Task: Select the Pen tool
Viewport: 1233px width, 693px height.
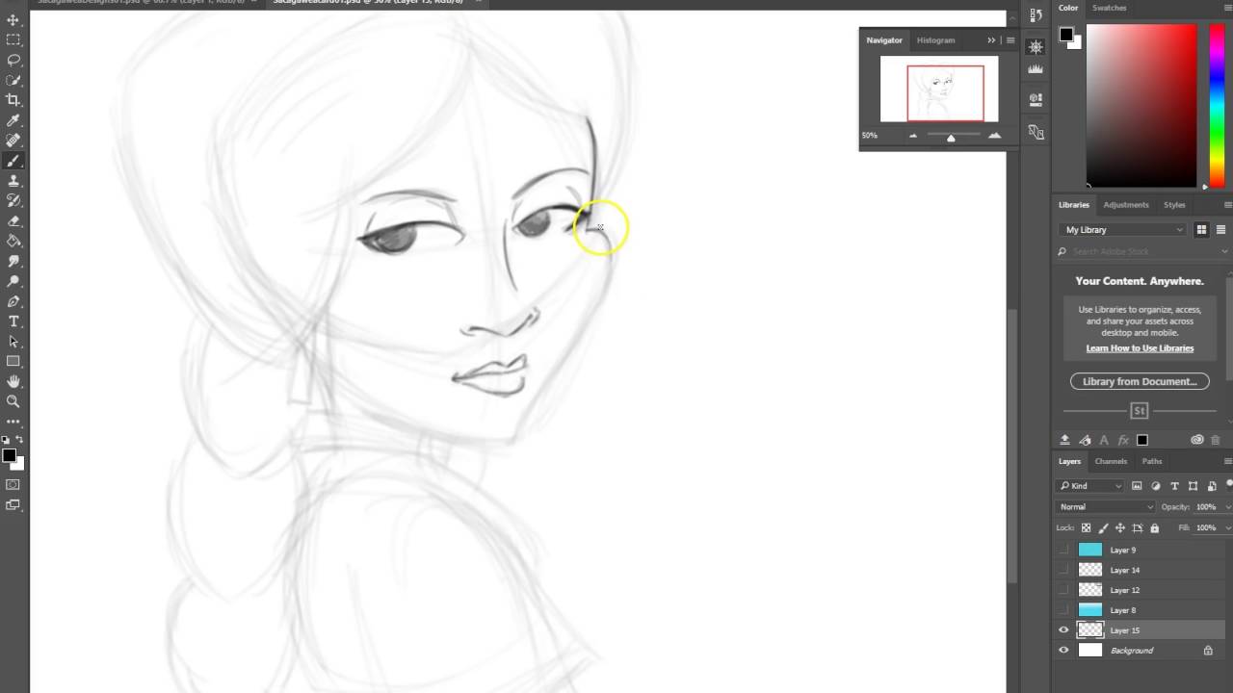Action: click(13, 301)
